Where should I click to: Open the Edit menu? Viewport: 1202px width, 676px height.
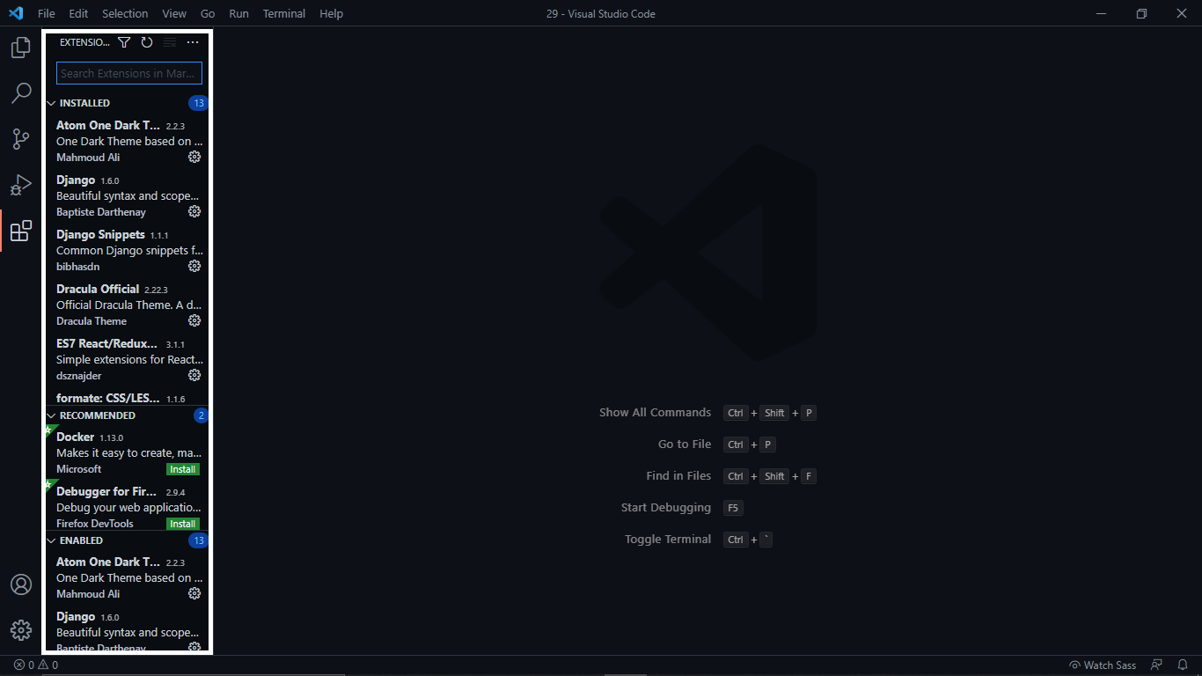[78, 13]
